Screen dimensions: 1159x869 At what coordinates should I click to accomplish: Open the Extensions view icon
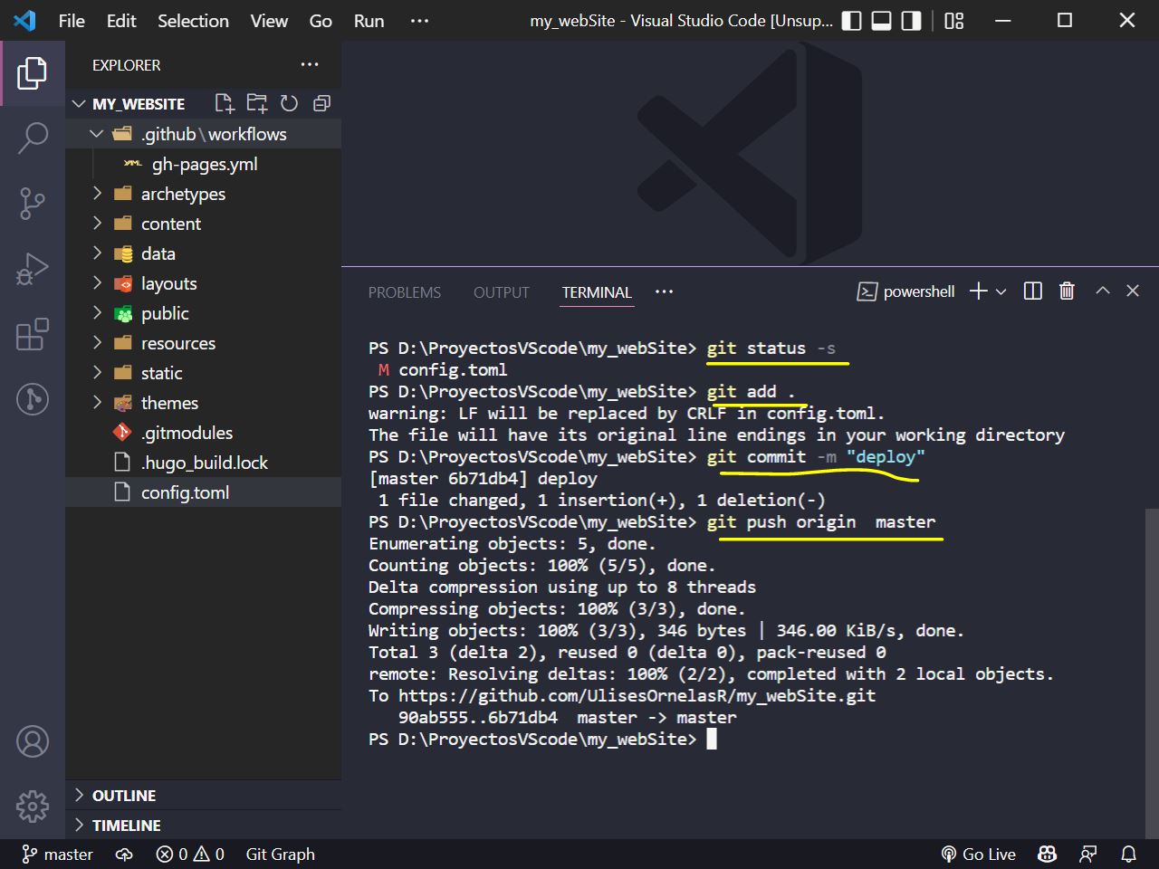coord(33,334)
